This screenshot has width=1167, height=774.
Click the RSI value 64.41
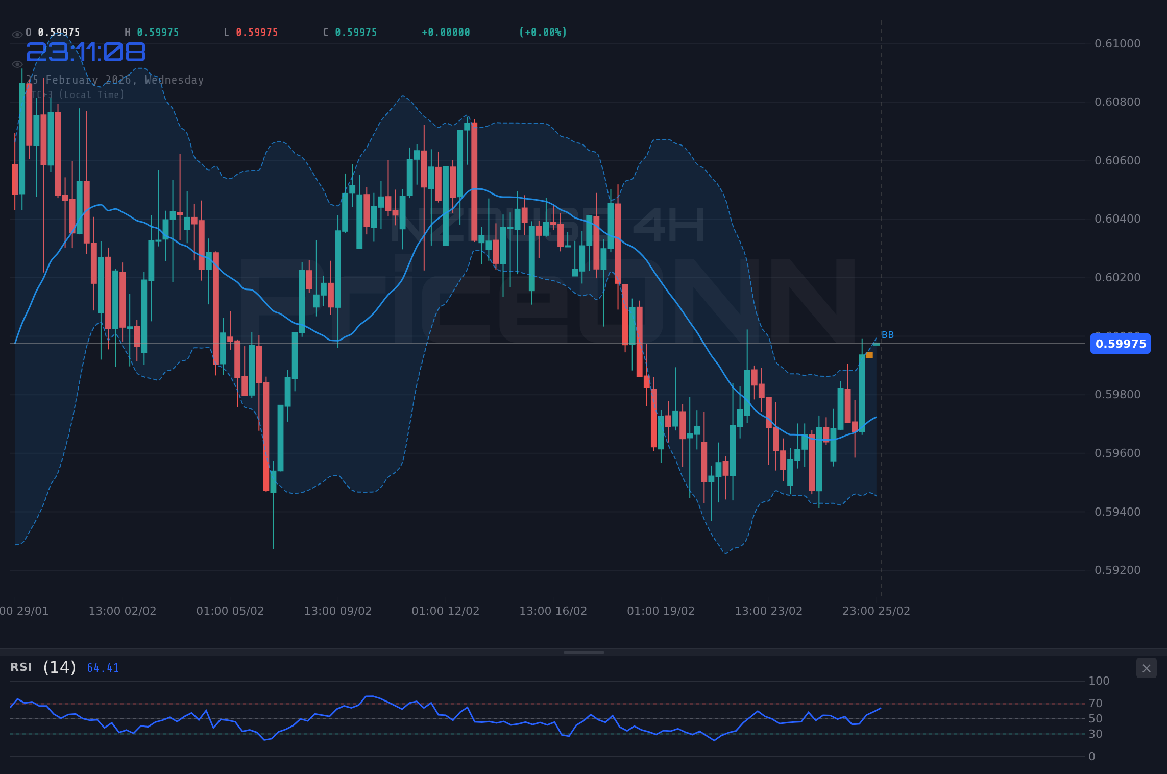click(x=103, y=667)
